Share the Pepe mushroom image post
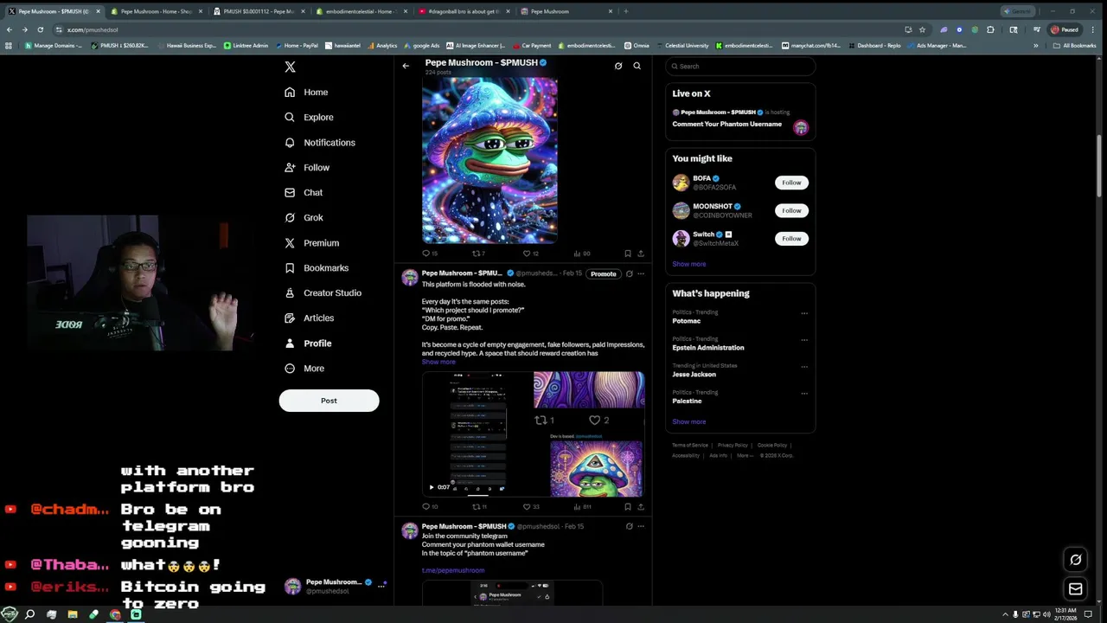 point(641,254)
